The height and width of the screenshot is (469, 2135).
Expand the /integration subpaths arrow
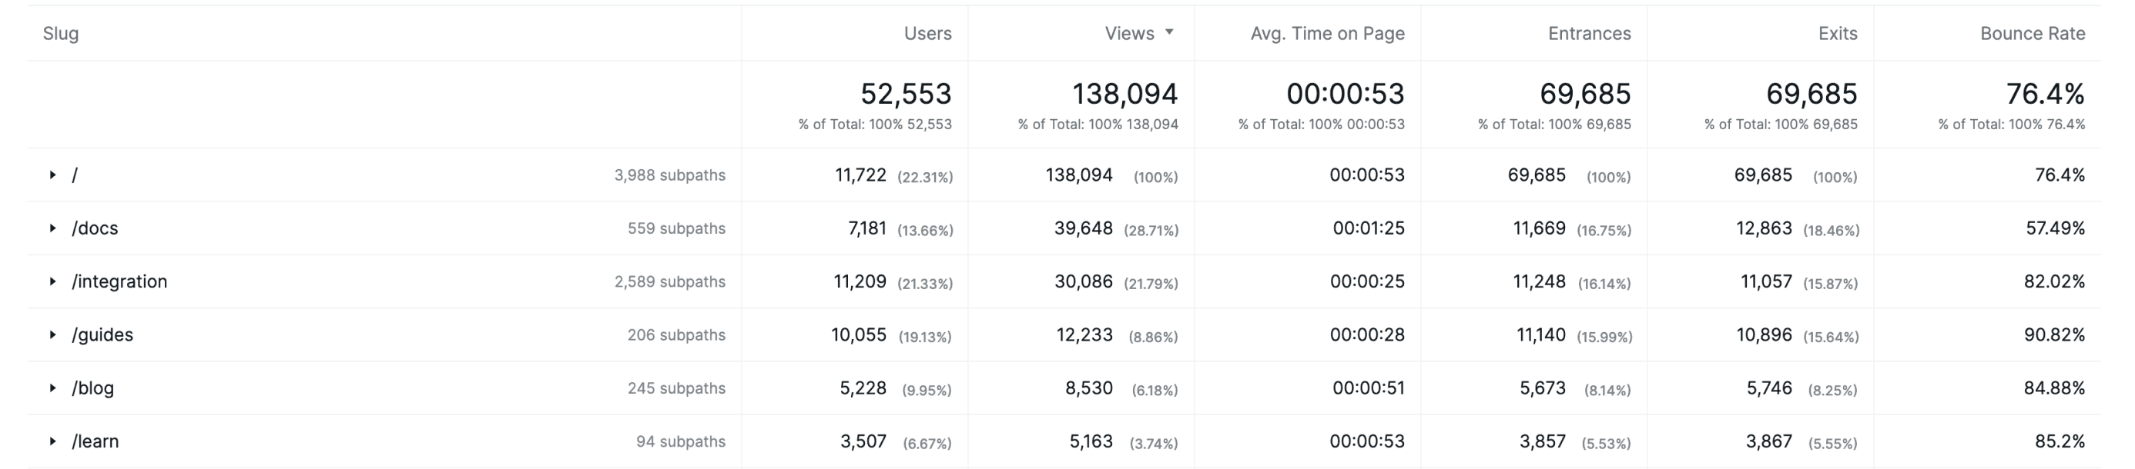(52, 282)
